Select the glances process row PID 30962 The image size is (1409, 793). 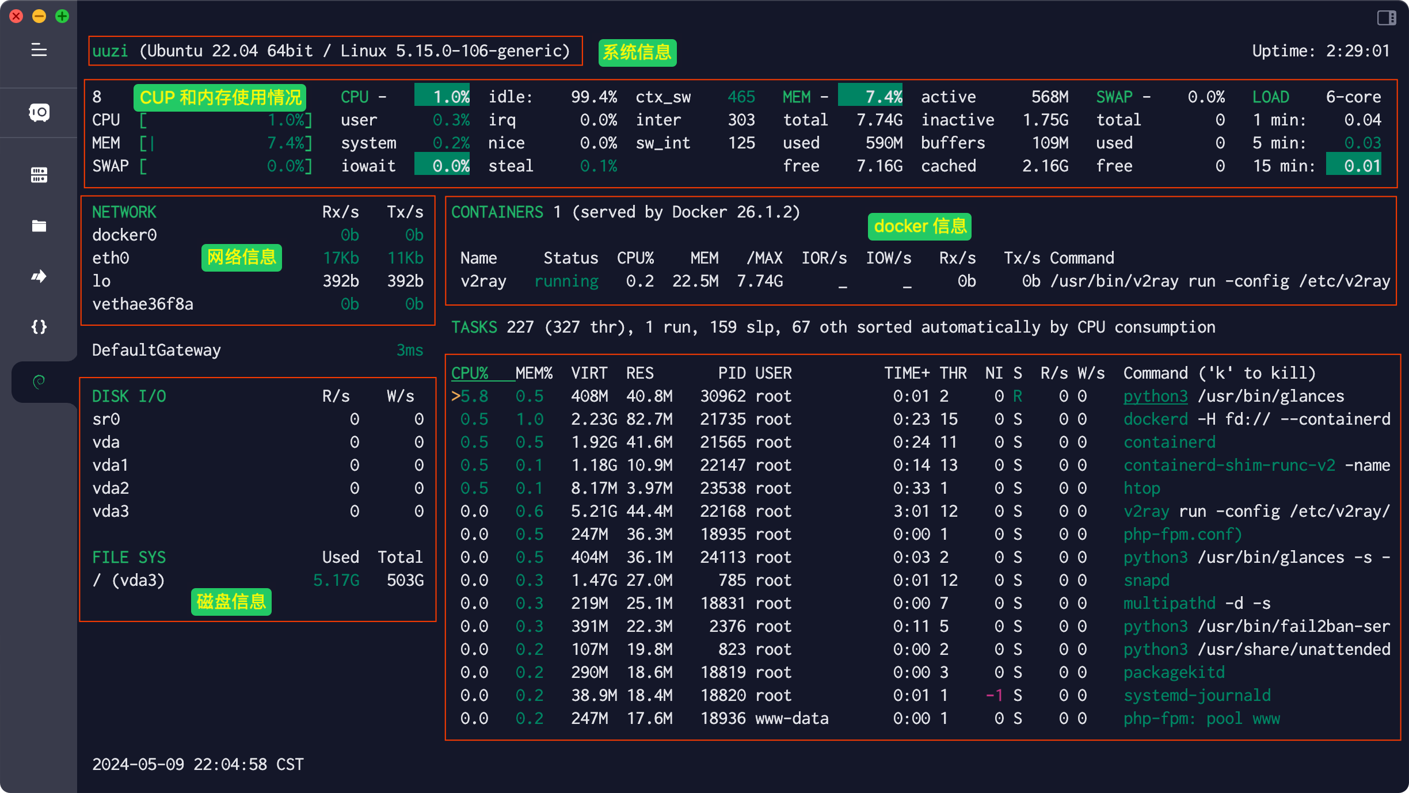coord(921,396)
